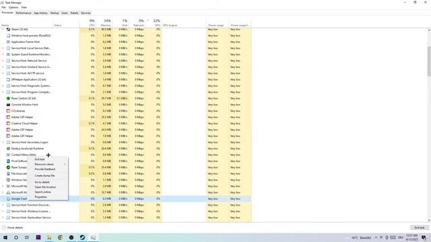The width and height of the screenshot is (431, 242).
Task: Select Search online in context menu
Action: (x=48, y=192)
